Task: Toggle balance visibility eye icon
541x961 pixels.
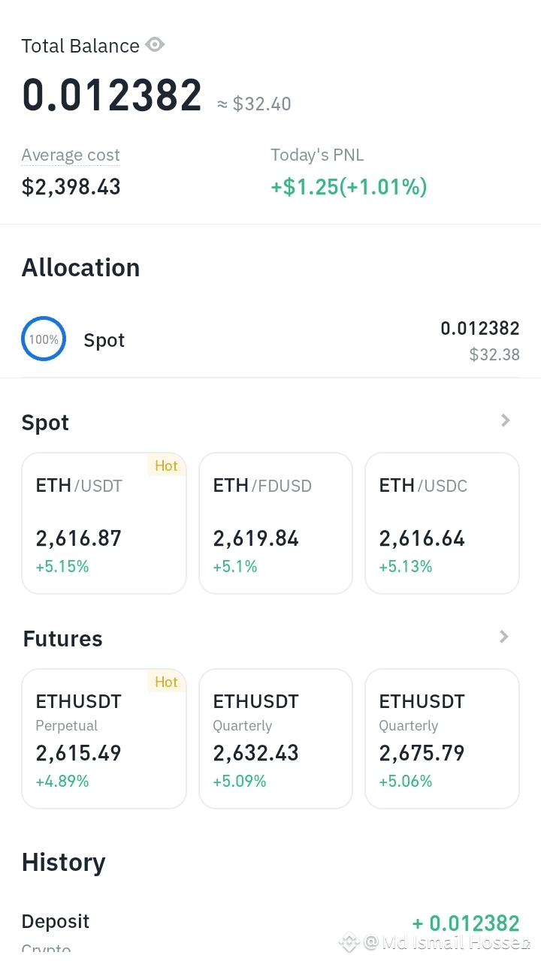Action: 155,45
